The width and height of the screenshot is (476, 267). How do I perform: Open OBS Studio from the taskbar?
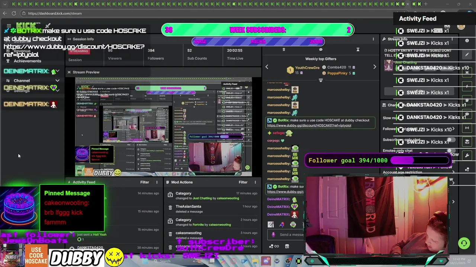tap(288, 261)
